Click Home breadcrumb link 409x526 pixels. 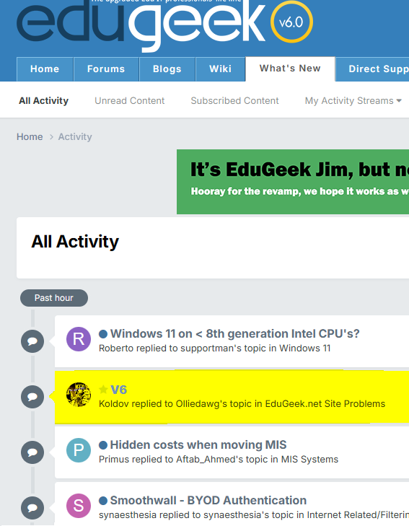[x=30, y=137]
